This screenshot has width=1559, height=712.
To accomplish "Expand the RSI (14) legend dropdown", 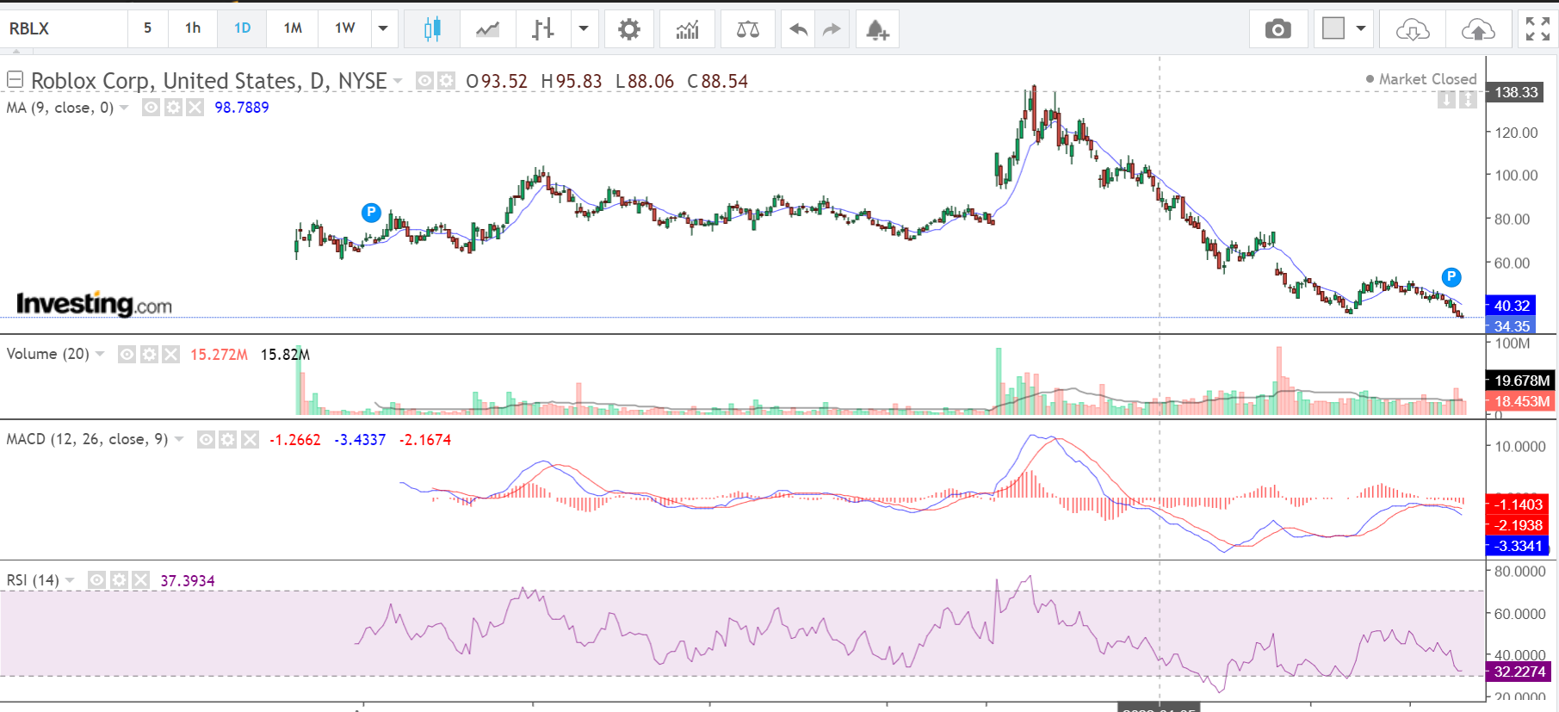I will (x=70, y=580).
